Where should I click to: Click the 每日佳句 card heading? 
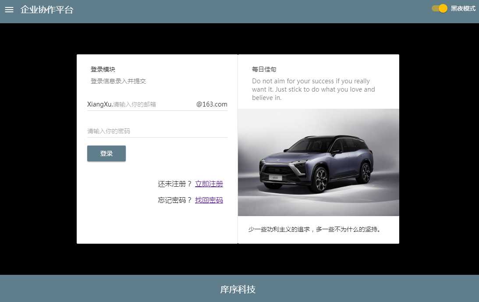(x=264, y=69)
